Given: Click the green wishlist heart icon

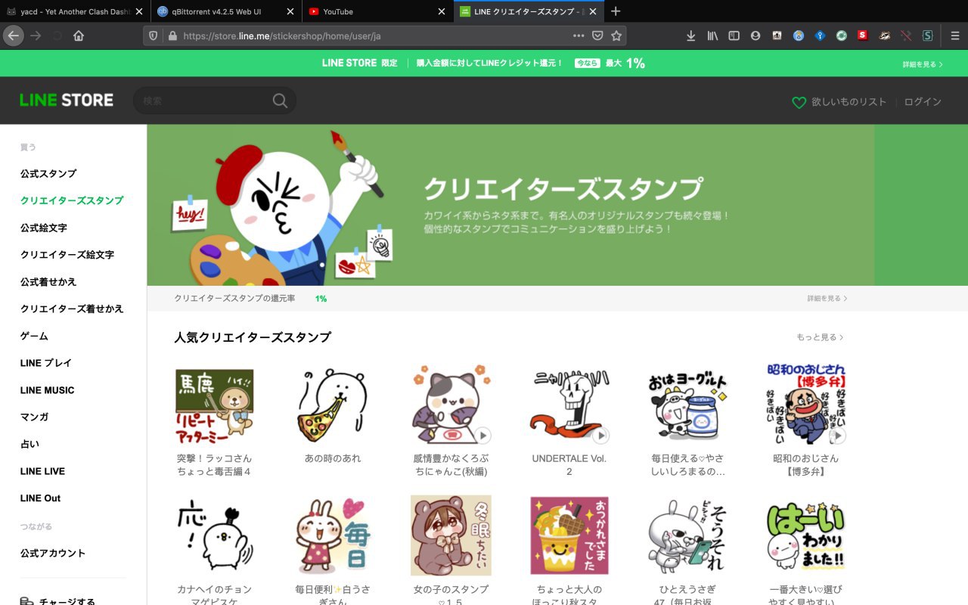Looking at the screenshot, I should coord(799,102).
